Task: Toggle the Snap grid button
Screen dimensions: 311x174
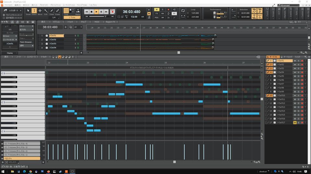Action: [66, 11]
